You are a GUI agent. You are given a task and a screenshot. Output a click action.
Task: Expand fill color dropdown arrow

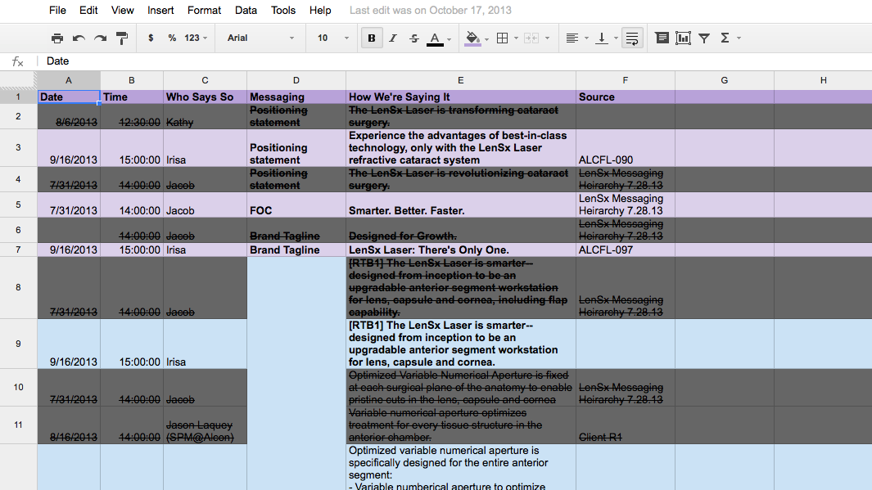click(486, 39)
